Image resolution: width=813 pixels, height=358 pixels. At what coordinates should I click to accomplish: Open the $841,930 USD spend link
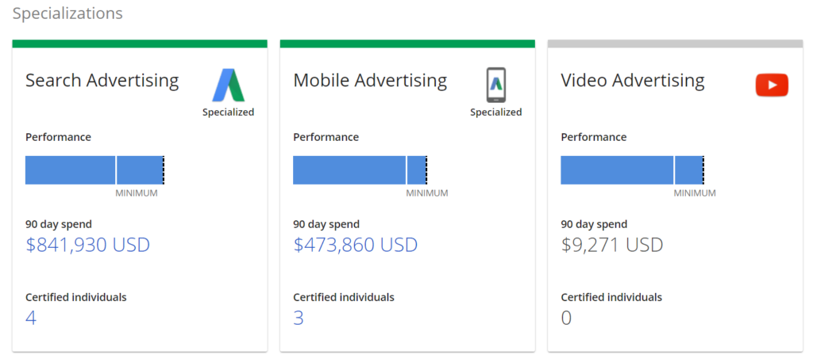[x=87, y=245]
